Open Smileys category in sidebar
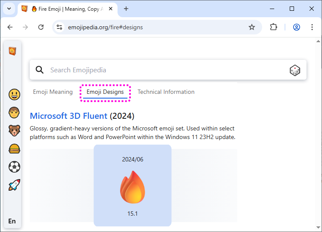Image resolution: width=322 pixels, height=232 pixels. pos(14,95)
